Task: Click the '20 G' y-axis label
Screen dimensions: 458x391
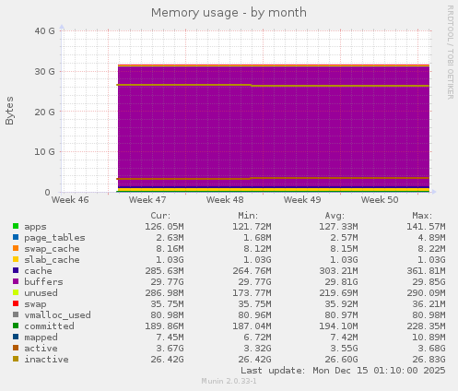Action: 45,112
